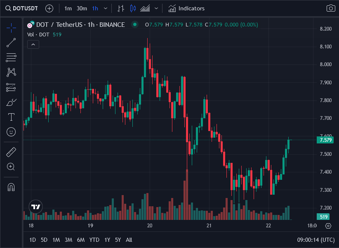
Task: Collapse the legend using the chevron button
Action: (x=33, y=44)
